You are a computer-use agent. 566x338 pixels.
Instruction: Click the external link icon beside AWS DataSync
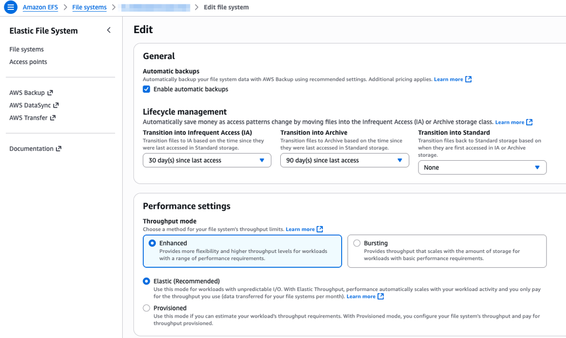(x=56, y=105)
